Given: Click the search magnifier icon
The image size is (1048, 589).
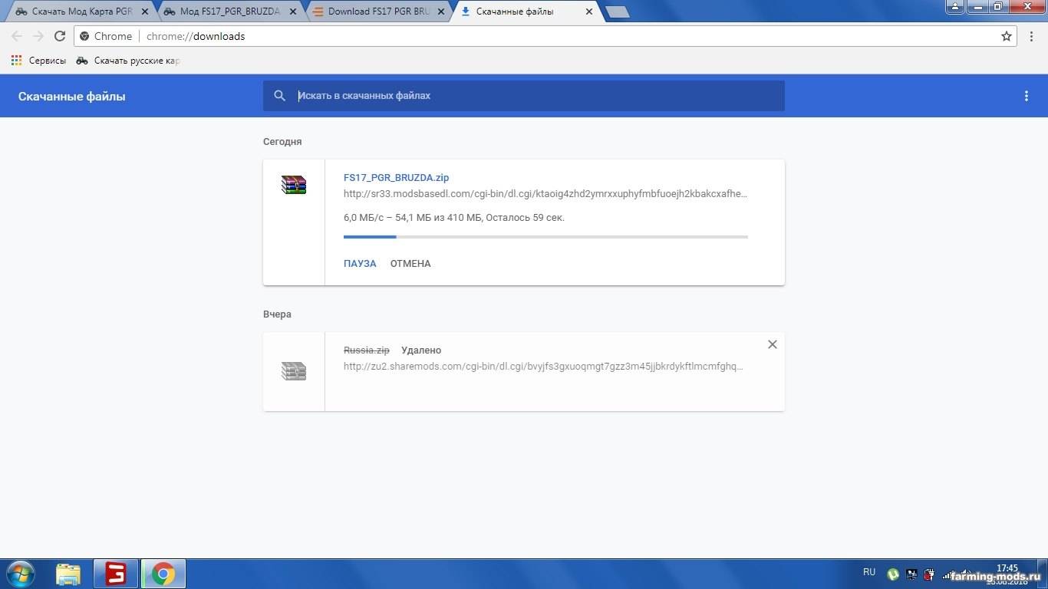Looking at the screenshot, I should pos(280,96).
